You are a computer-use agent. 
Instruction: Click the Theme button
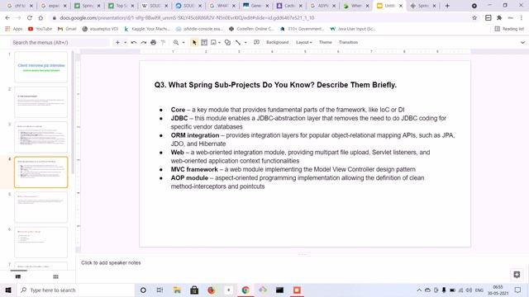[x=326, y=42]
